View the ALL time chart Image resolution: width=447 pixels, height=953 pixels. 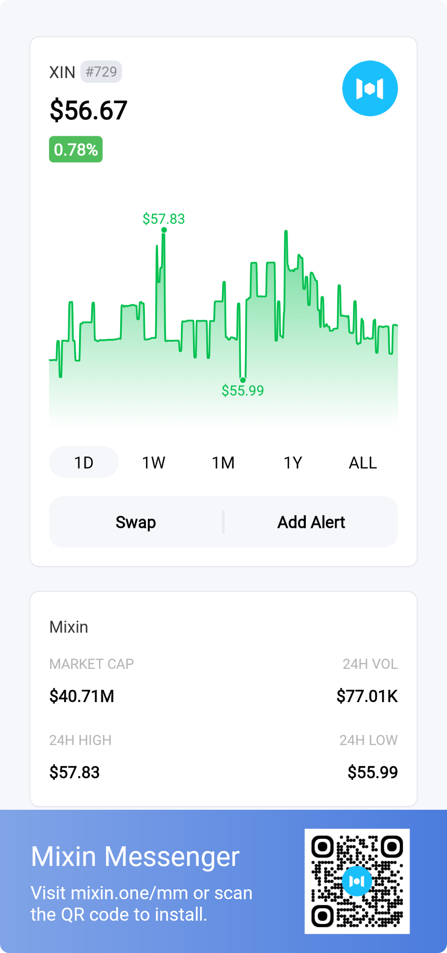tap(362, 462)
